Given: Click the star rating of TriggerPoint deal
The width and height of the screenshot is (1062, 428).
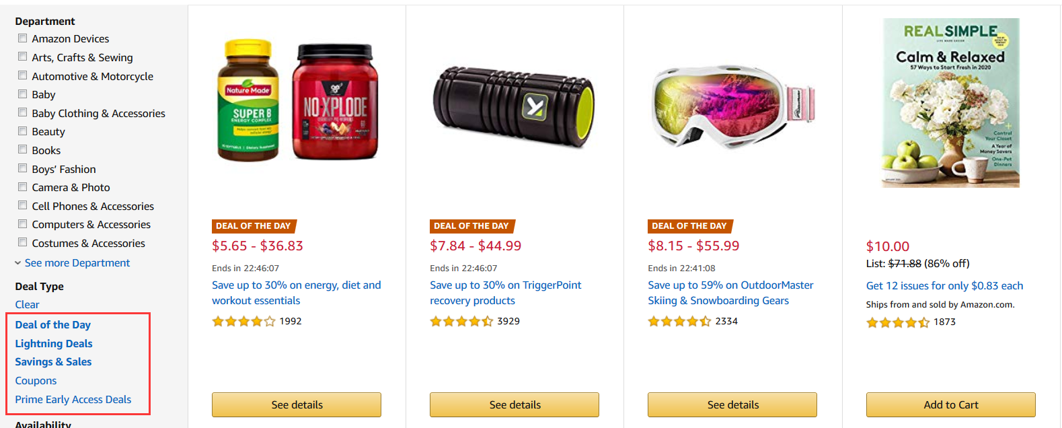Looking at the screenshot, I should point(461,322).
